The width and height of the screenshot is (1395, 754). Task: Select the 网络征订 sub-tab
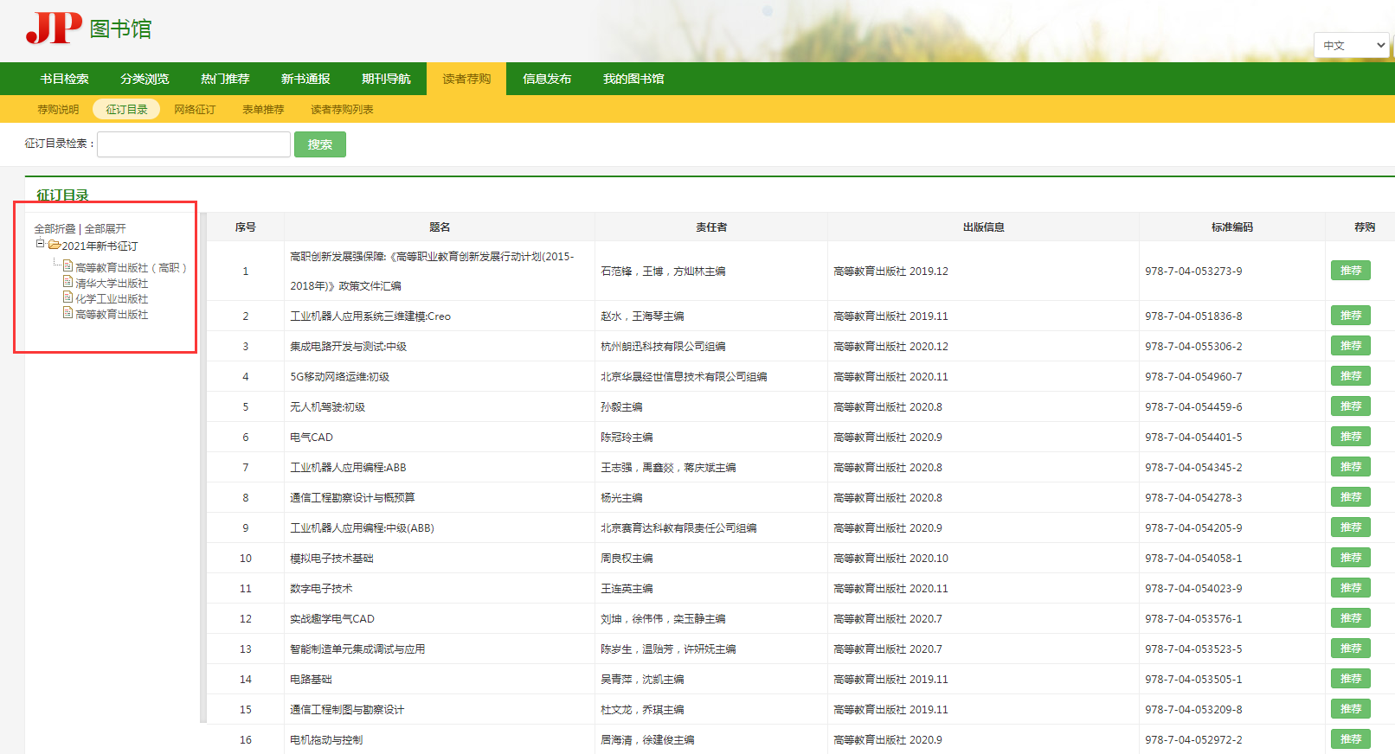pyautogui.click(x=195, y=110)
